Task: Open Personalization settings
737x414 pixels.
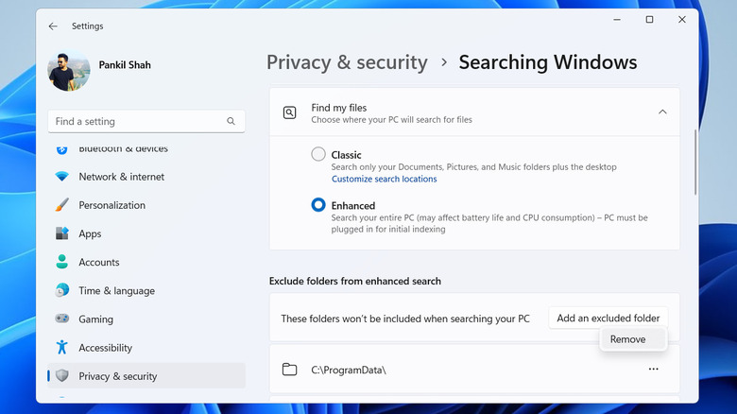Action: [x=111, y=205]
